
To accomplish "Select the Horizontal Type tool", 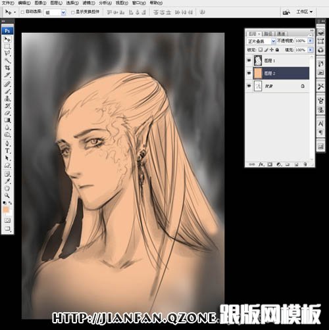I will [7, 151].
